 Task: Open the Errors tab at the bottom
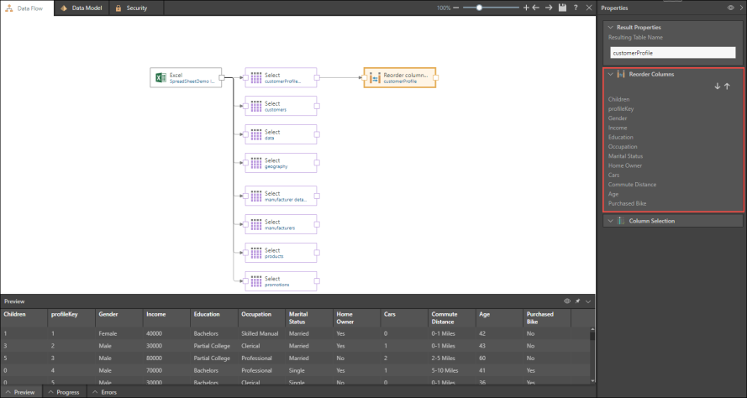point(105,392)
